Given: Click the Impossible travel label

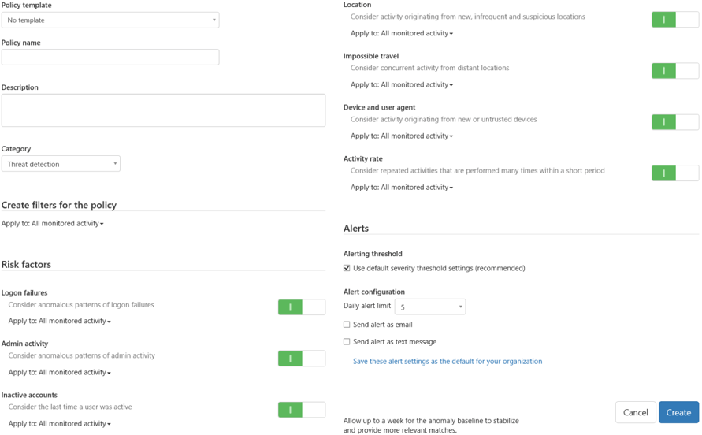Looking at the screenshot, I should [x=371, y=57].
